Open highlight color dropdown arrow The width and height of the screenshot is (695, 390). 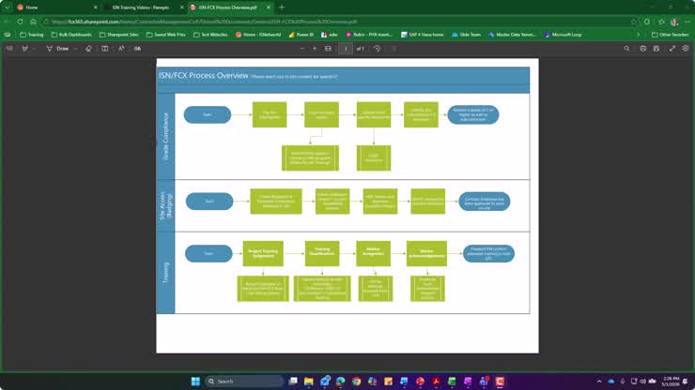coord(34,49)
